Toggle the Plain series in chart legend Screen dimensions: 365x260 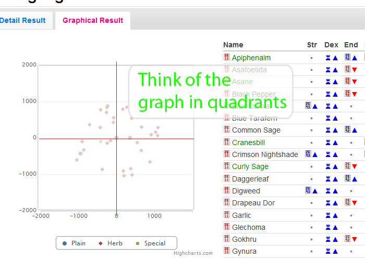pyautogui.click(x=74, y=243)
